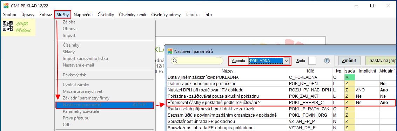Click the blue info icon
397x131 pixels.
pyautogui.click(x=327, y=61)
